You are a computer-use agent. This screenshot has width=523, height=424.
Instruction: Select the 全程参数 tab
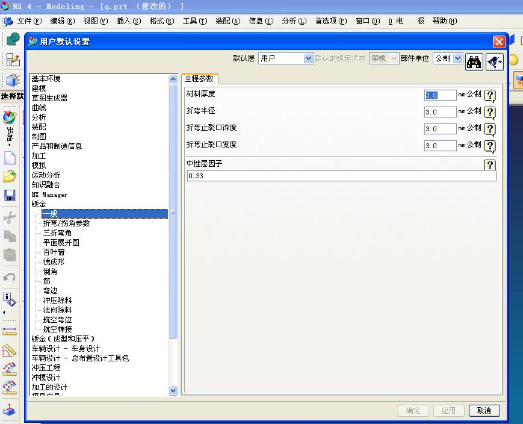click(199, 79)
